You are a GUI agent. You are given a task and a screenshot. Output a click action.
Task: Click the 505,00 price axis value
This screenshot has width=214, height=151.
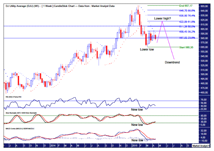coord(204,74)
